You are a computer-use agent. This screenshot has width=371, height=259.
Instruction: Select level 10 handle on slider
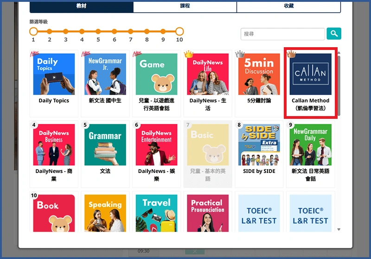point(179,31)
